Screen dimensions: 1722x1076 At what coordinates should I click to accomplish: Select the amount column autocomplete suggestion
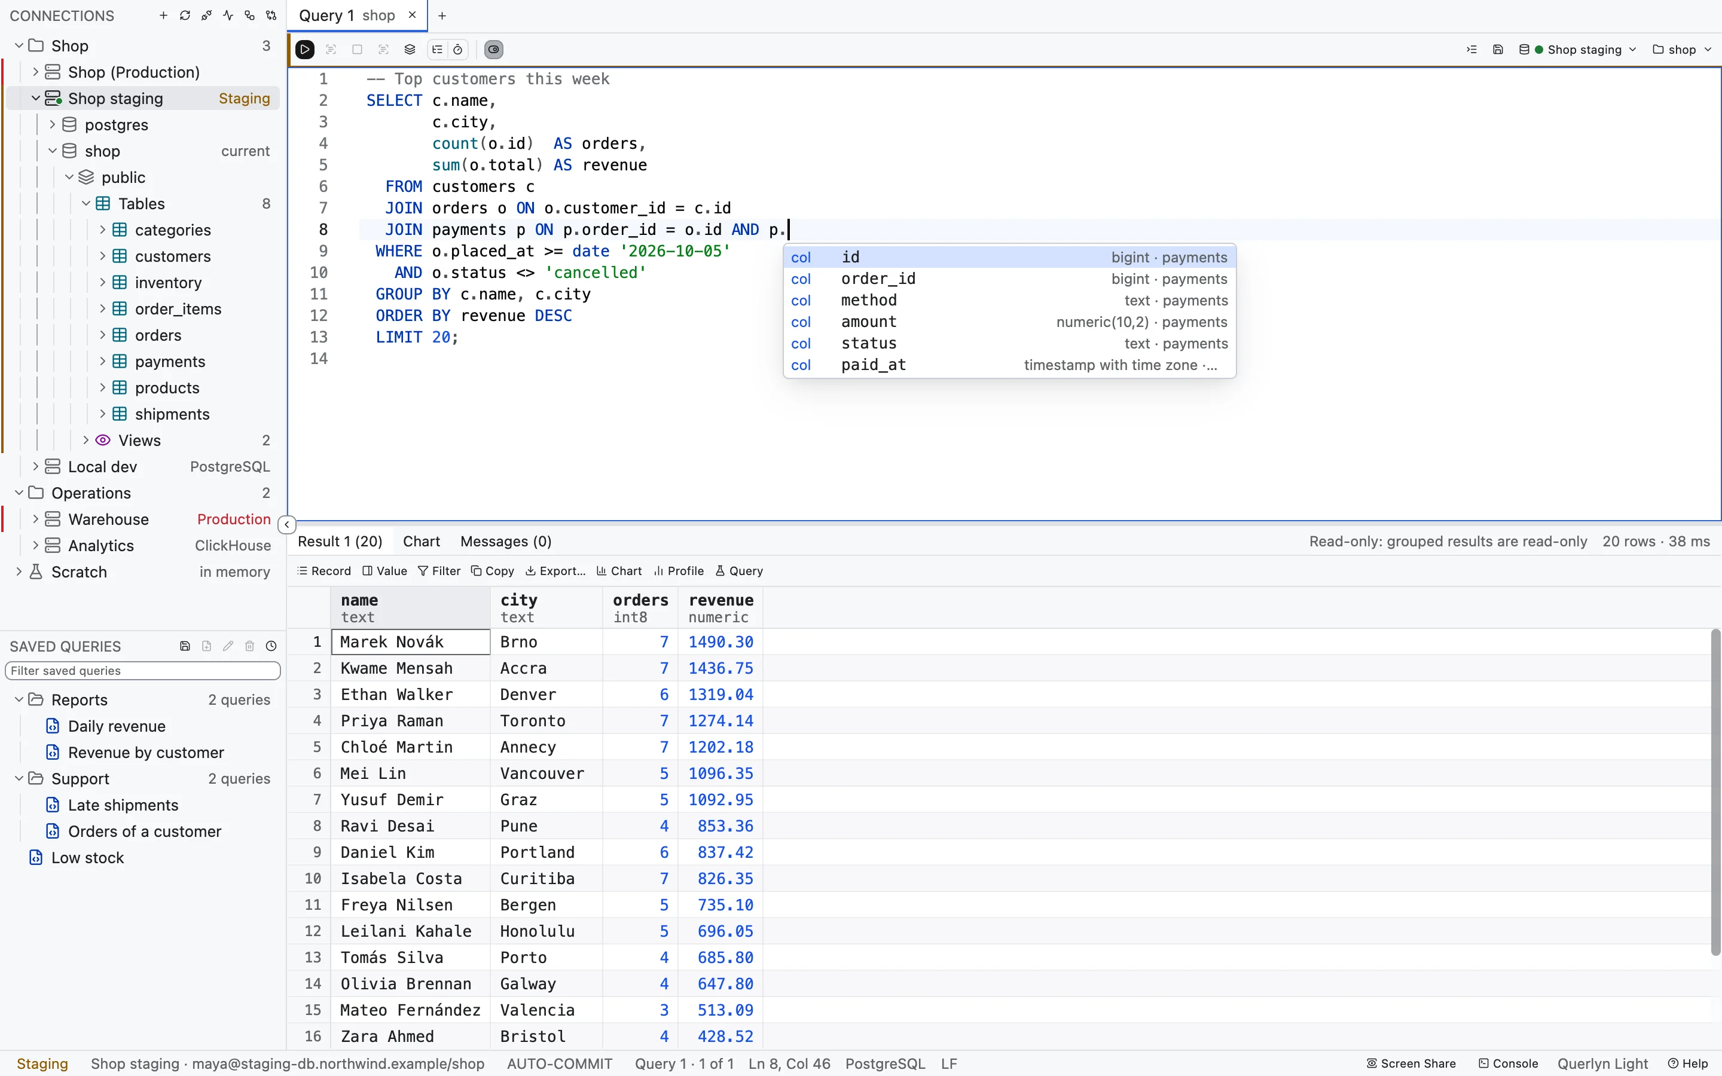[x=1009, y=322]
